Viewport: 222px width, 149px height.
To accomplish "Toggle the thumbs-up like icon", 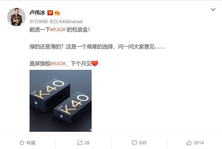I will pyautogui.click(x=189, y=143).
